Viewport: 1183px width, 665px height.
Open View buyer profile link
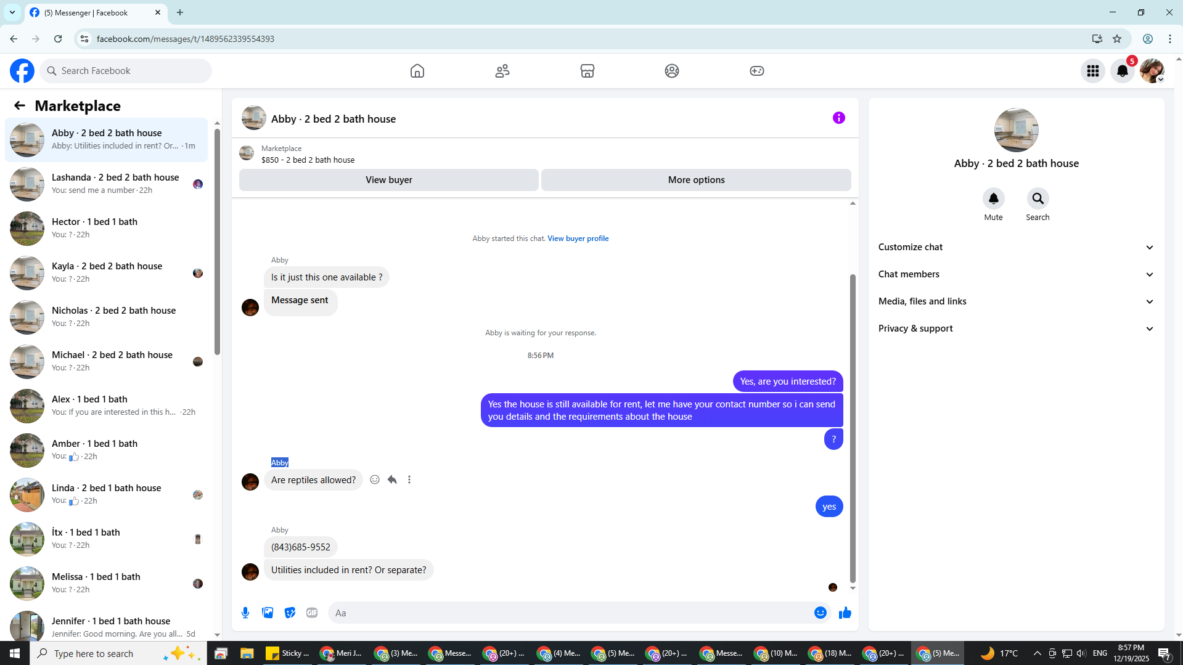click(x=578, y=239)
